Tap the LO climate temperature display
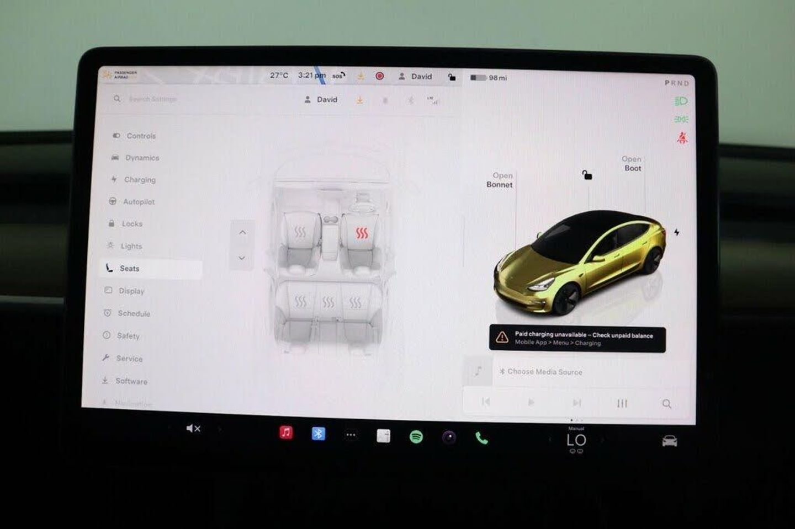The height and width of the screenshot is (529, 795). (x=576, y=440)
